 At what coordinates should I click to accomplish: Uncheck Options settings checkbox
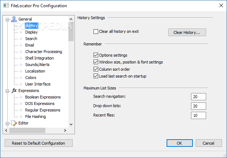pyautogui.click(x=96, y=55)
